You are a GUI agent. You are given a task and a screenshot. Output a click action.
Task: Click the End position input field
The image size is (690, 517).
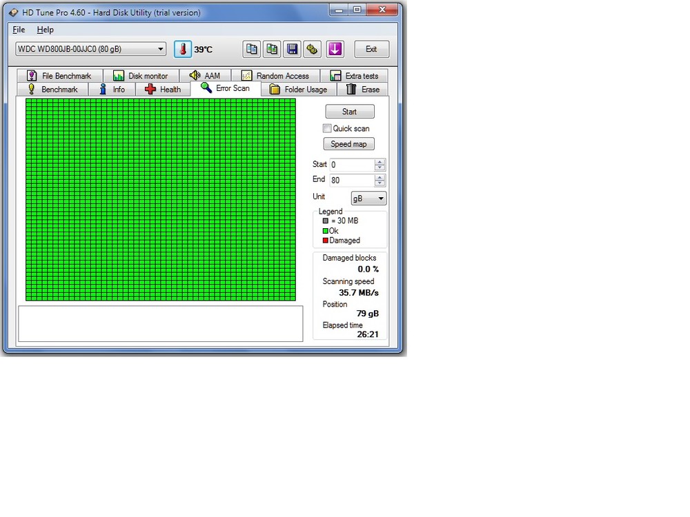352,180
